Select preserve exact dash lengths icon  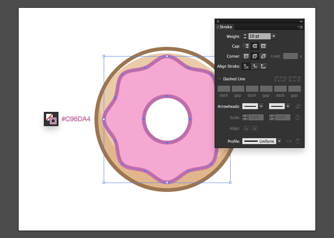click(280, 79)
